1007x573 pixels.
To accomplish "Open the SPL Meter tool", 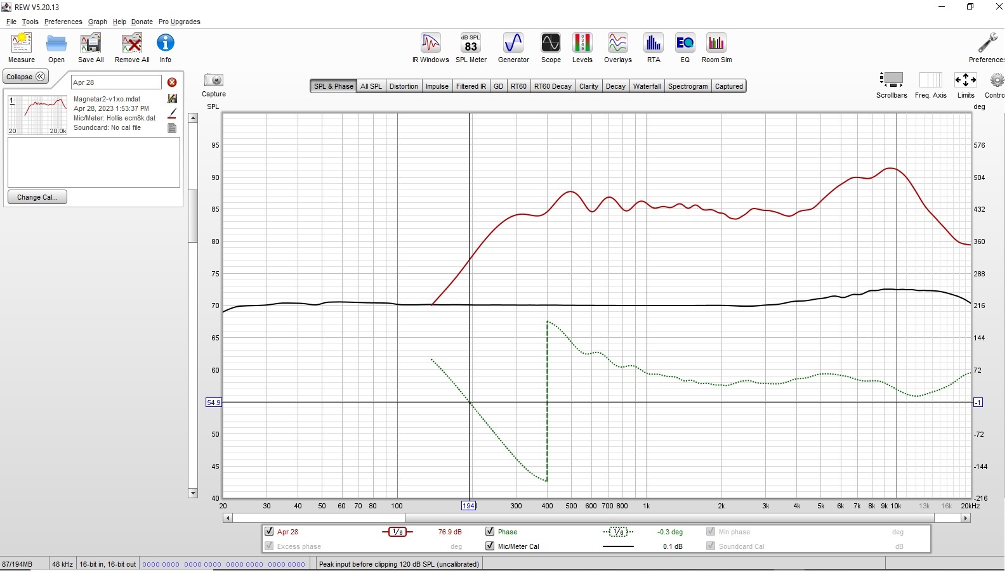I will tap(471, 48).
